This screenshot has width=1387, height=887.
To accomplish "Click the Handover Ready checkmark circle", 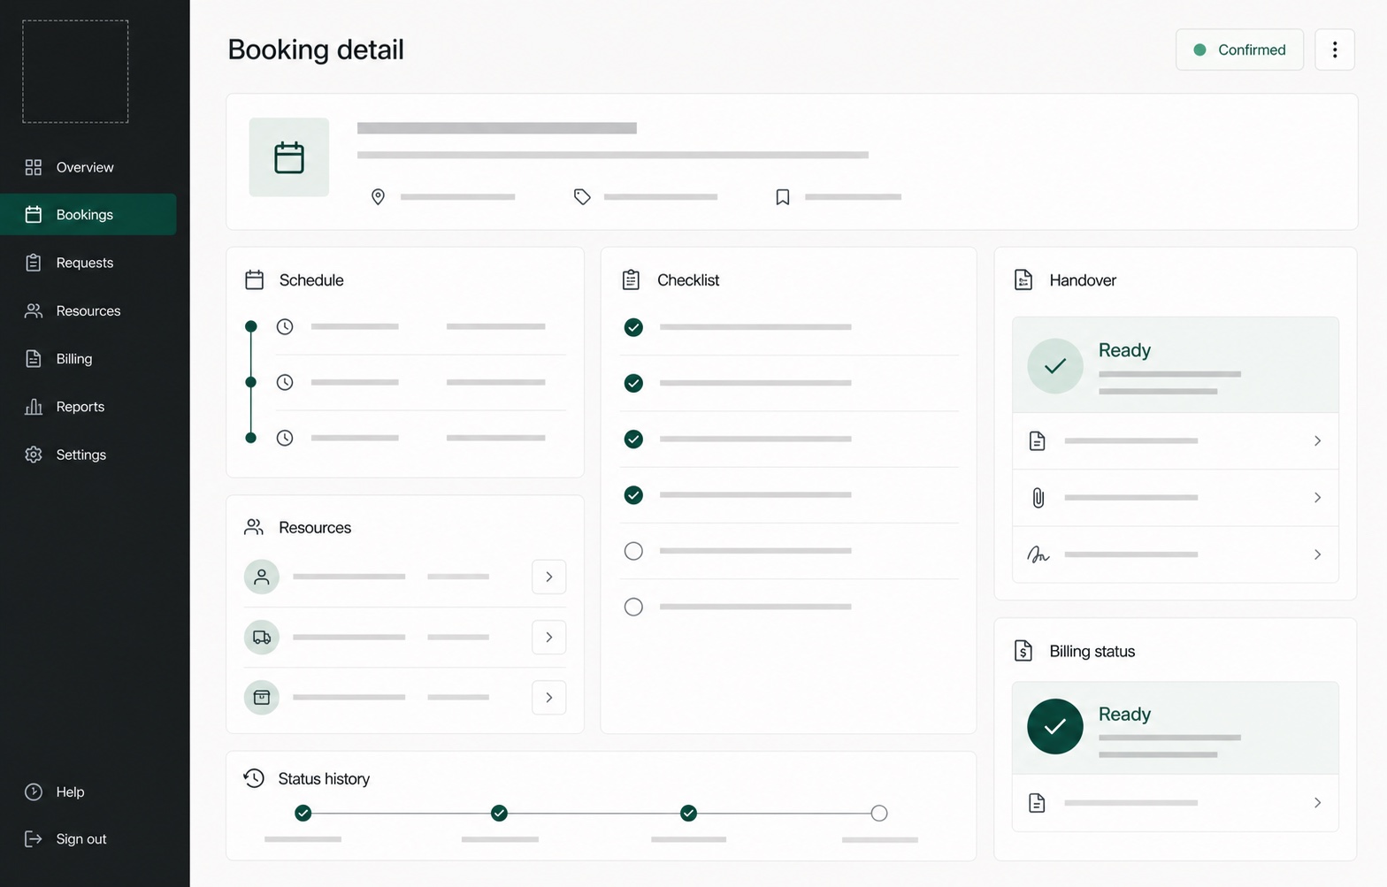I will (1055, 365).
